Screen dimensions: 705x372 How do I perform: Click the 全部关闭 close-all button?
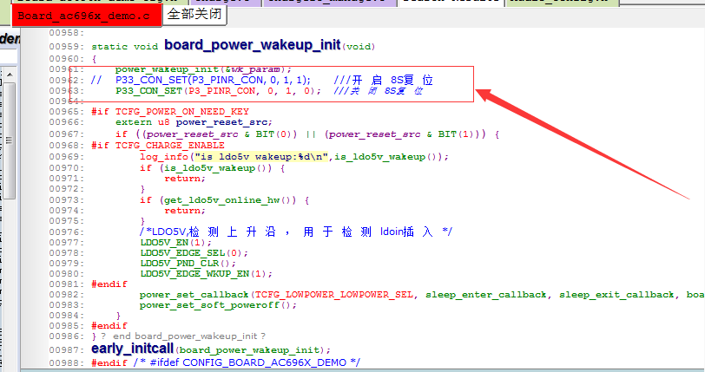click(194, 15)
